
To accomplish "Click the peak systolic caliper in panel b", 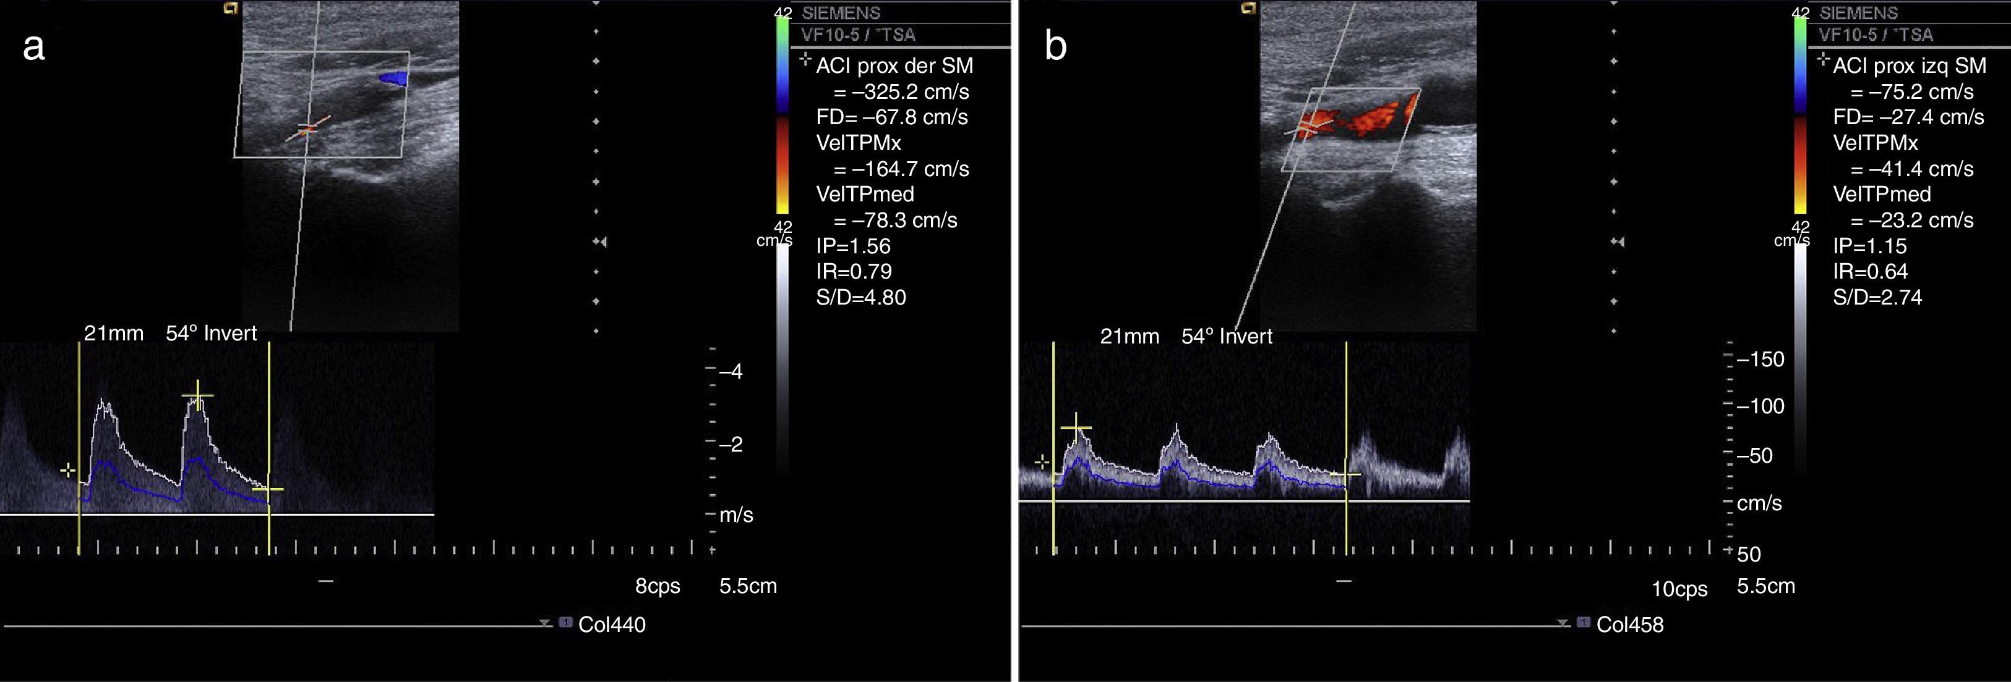I will click(1076, 428).
